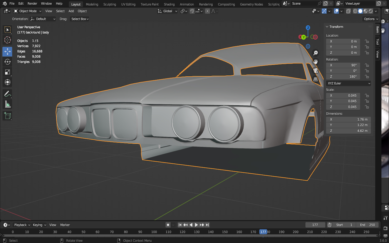The height and width of the screenshot is (243, 389).
Task: Open XYZ Euler rotation mode dropdown
Action: [x=348, y=83]
